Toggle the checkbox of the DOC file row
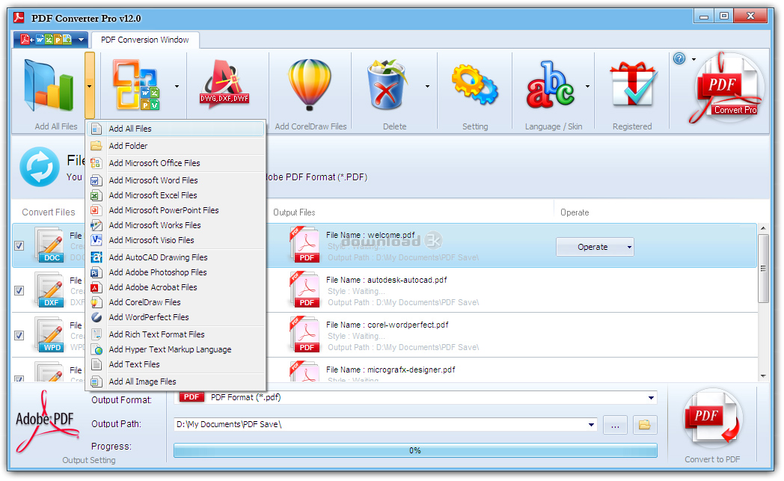Screen dimensions: 784x481 19,245
